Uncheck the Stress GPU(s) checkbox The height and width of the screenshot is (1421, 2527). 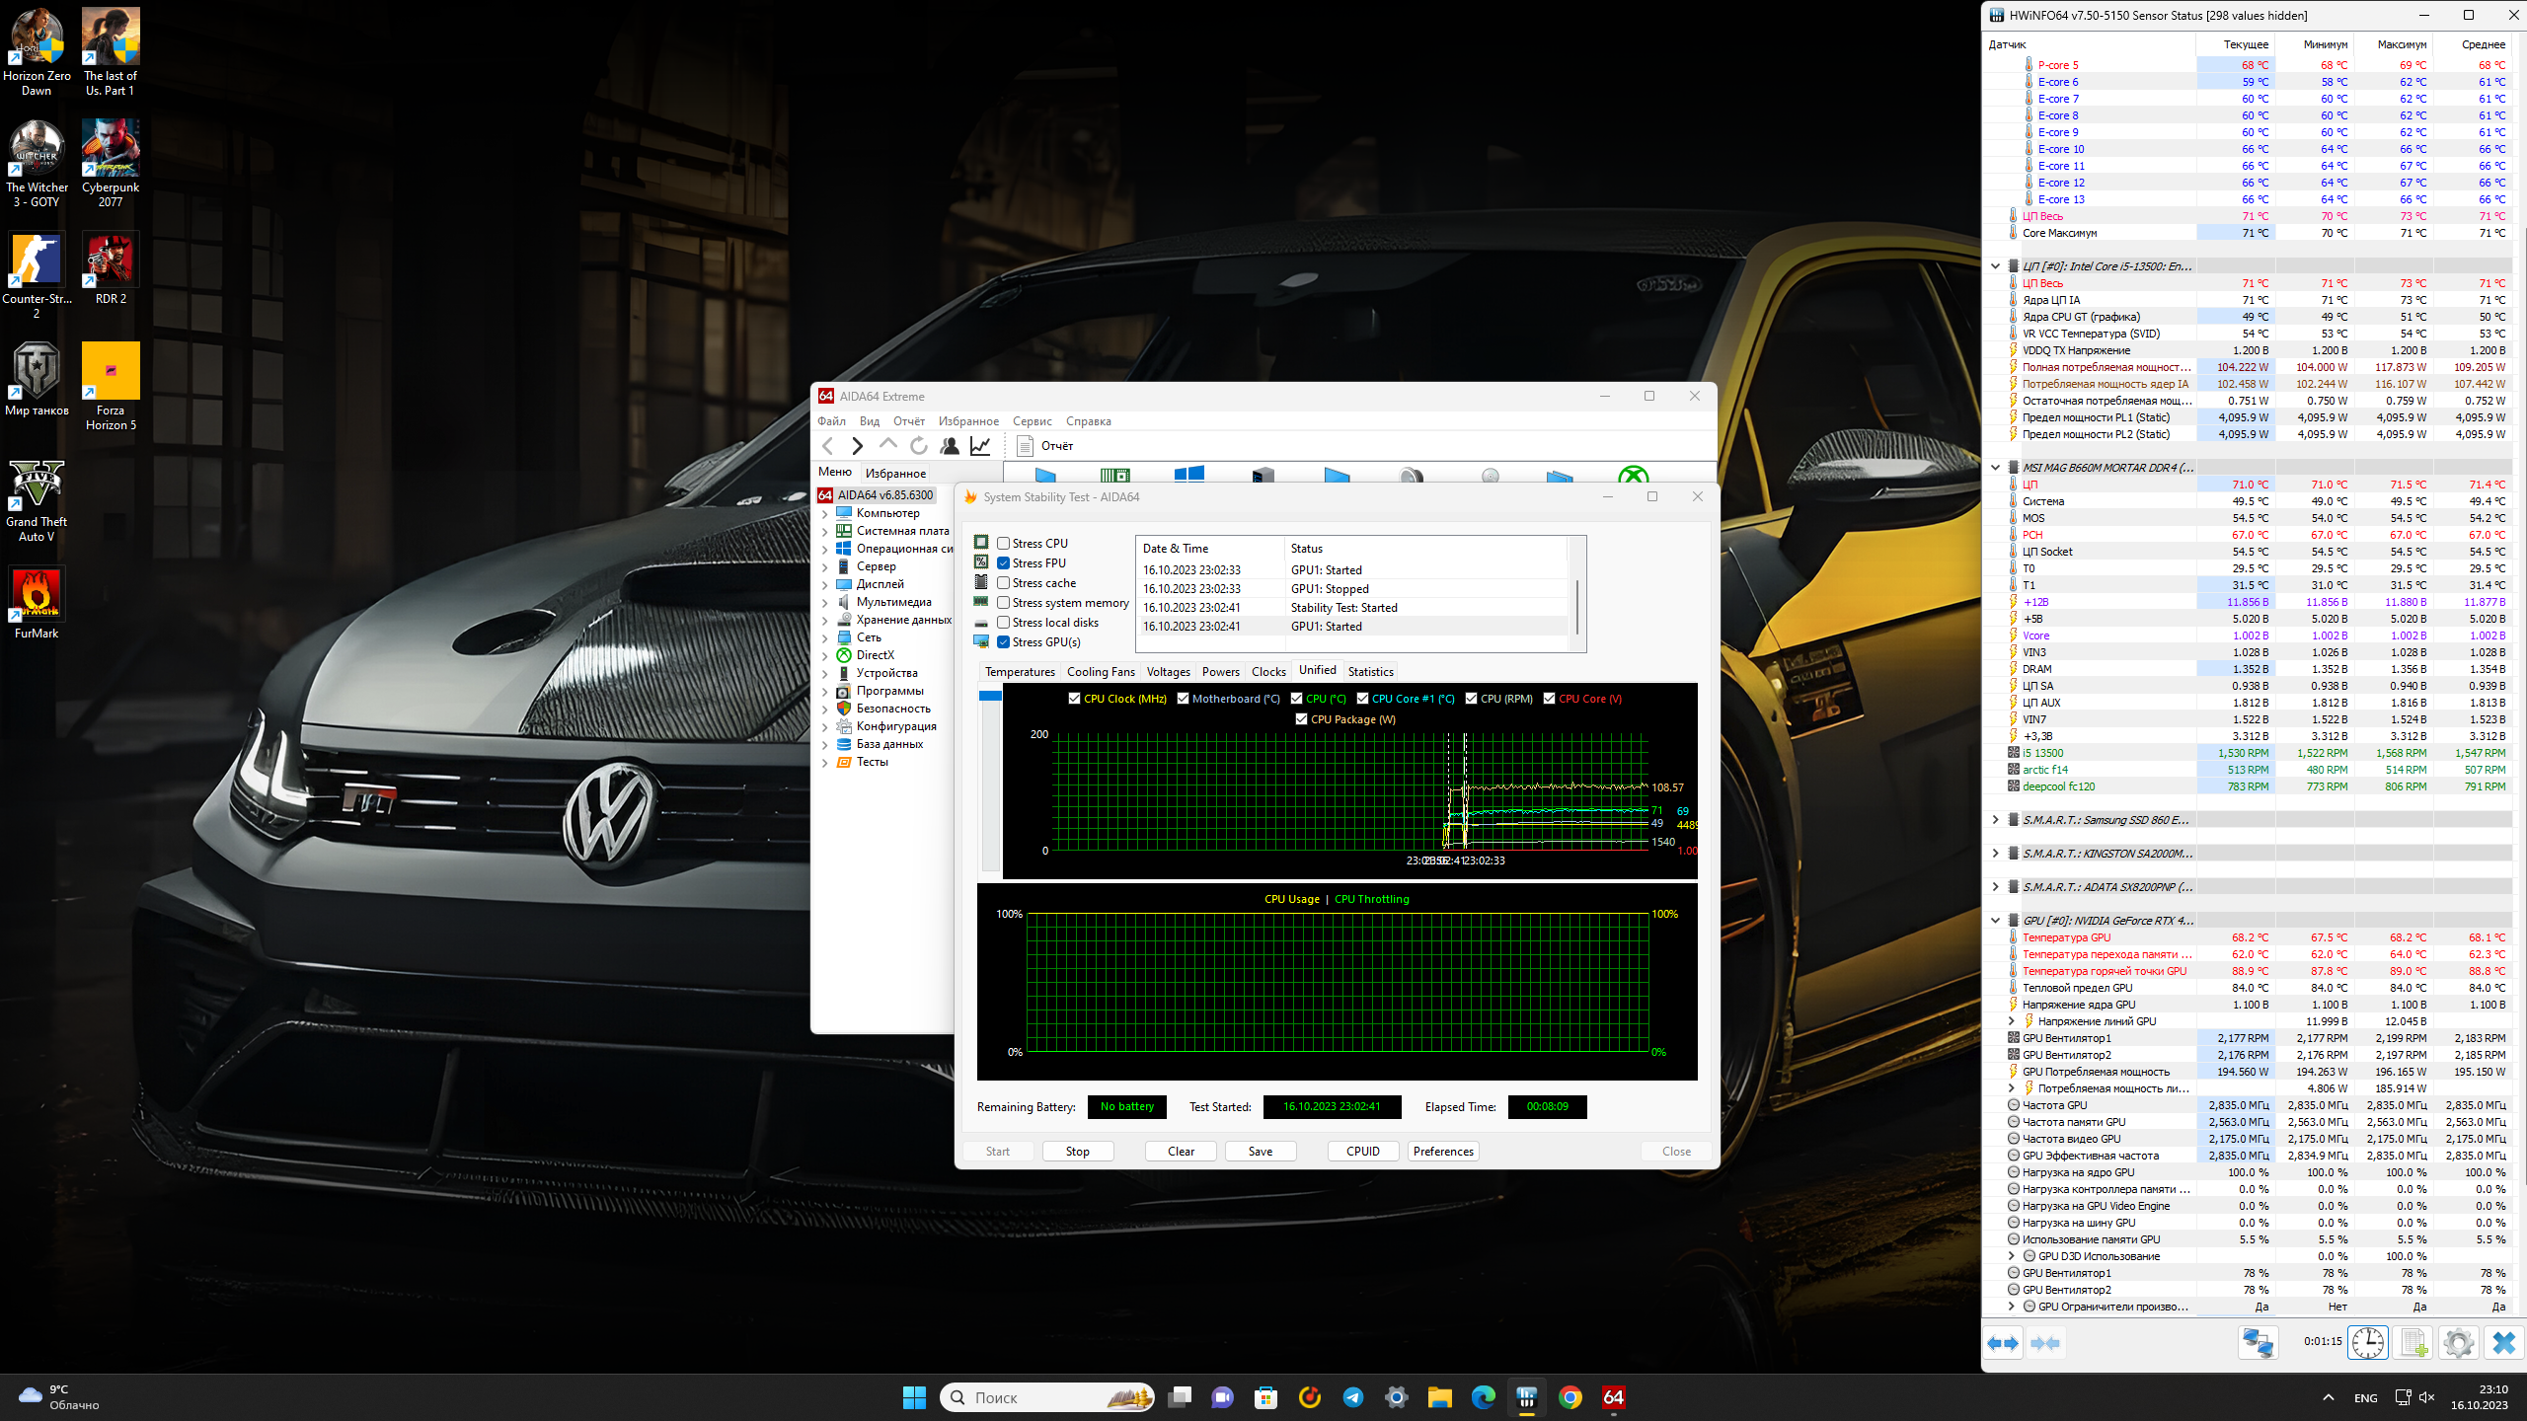(x=1003, y=641)
